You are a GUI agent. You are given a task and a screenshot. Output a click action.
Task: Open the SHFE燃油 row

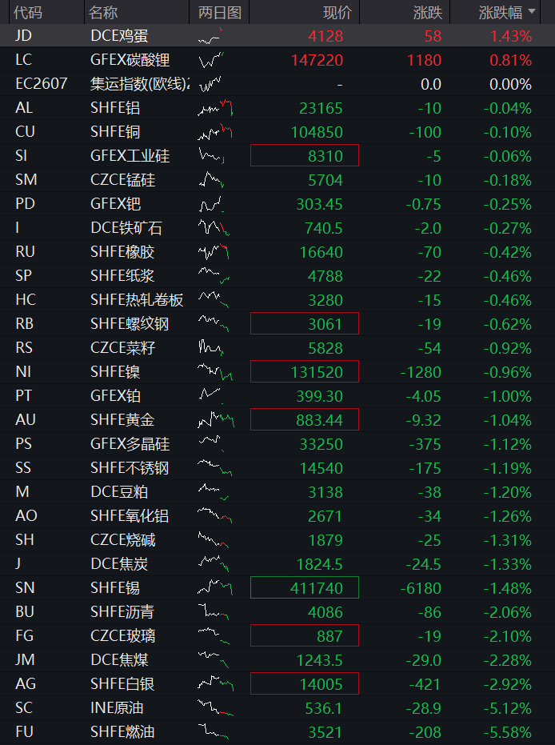277,732
